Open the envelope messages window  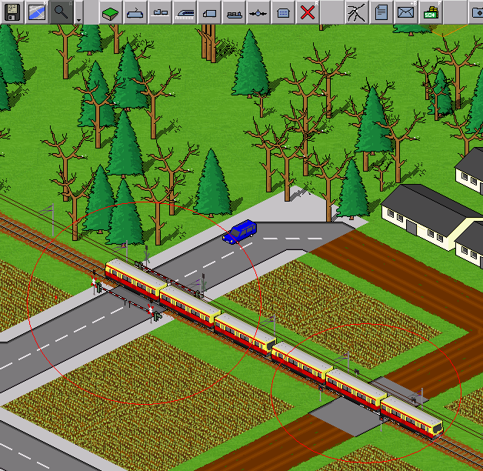click(x=405, y=12)
